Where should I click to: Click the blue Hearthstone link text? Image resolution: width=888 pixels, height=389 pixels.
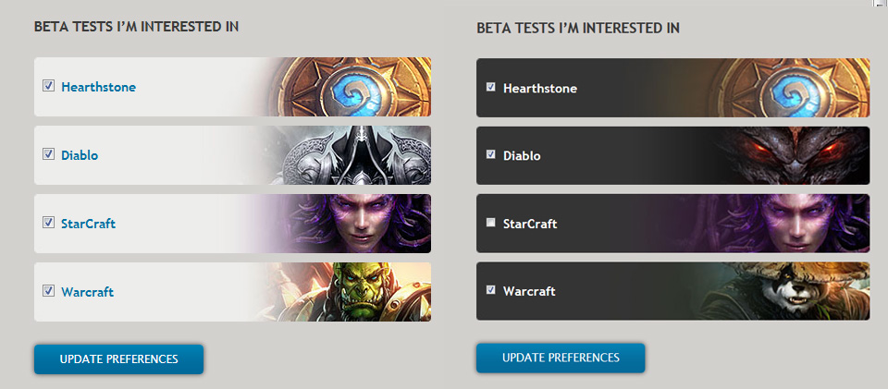point(99,87)
